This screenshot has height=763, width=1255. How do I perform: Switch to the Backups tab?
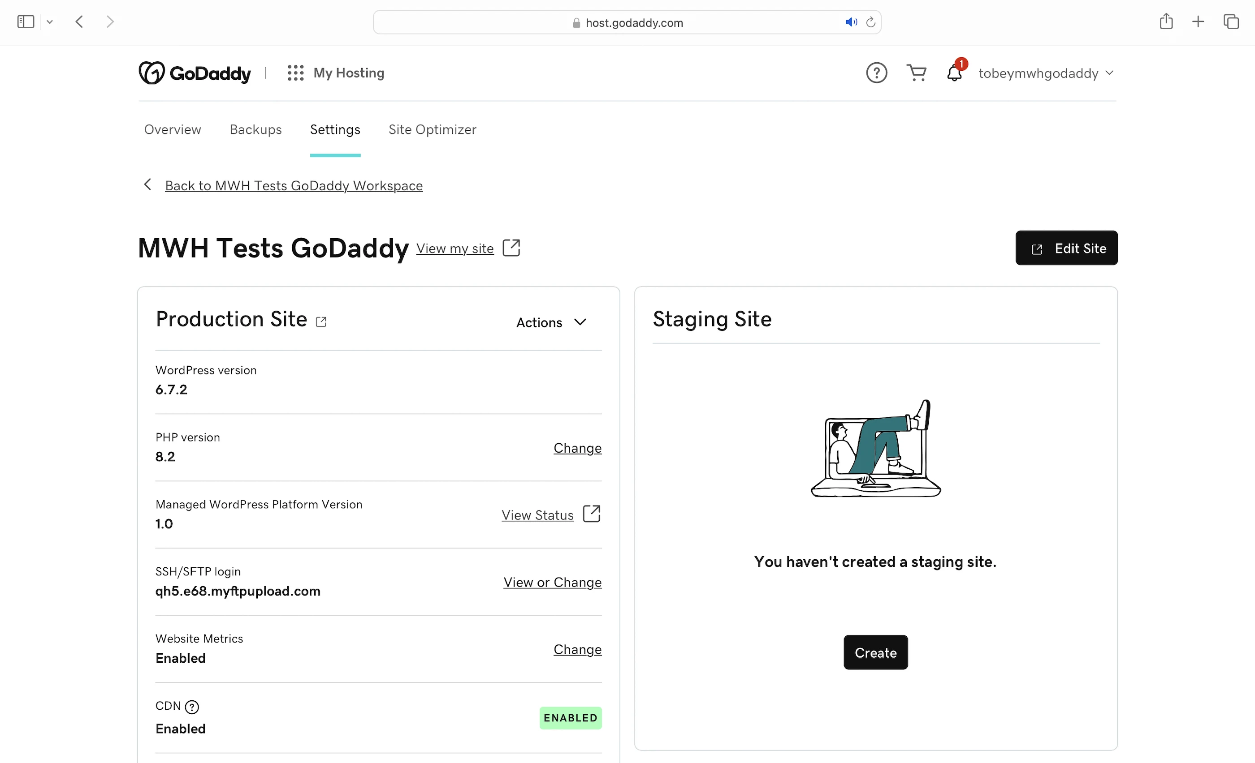(x=255, y=130)
